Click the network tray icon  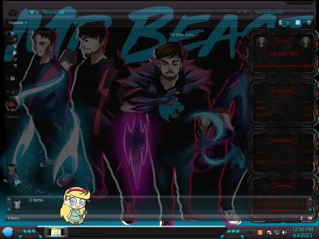click(x=277, y=232)
